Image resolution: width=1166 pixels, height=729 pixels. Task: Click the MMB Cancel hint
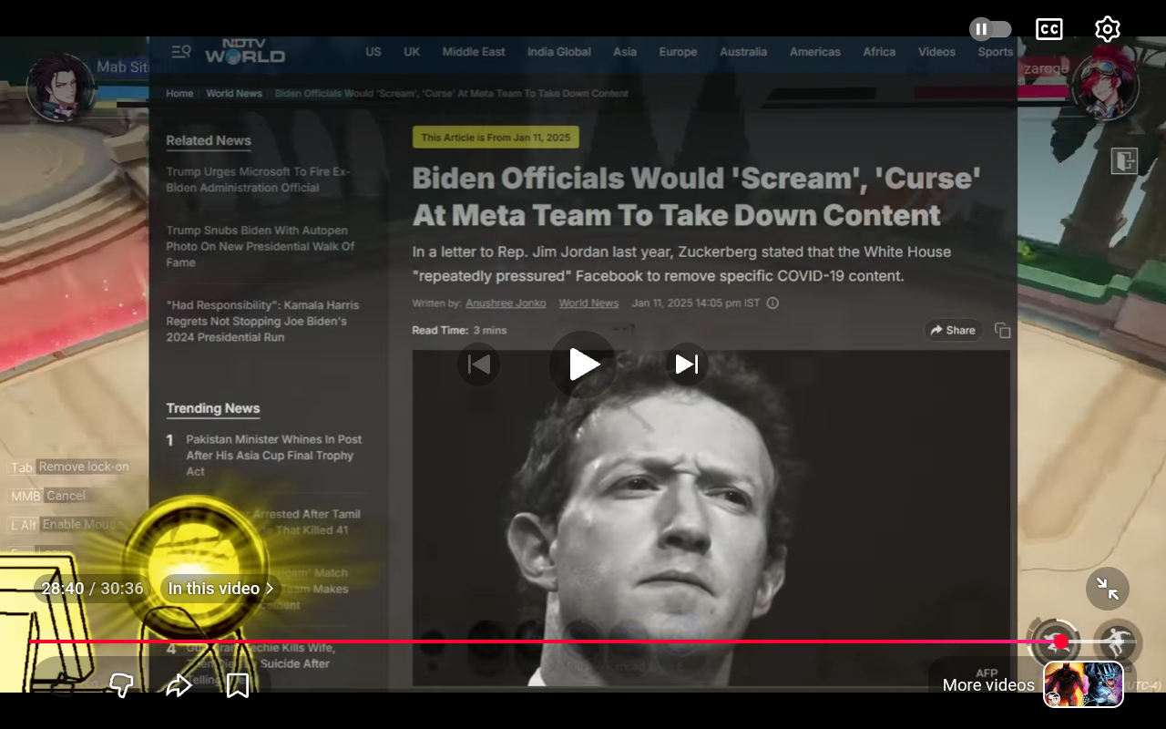coord(48,497)
